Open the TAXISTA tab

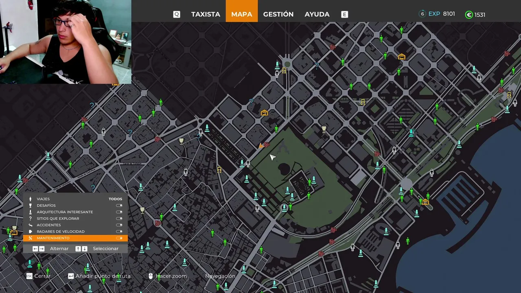click(x=206, y=14)
